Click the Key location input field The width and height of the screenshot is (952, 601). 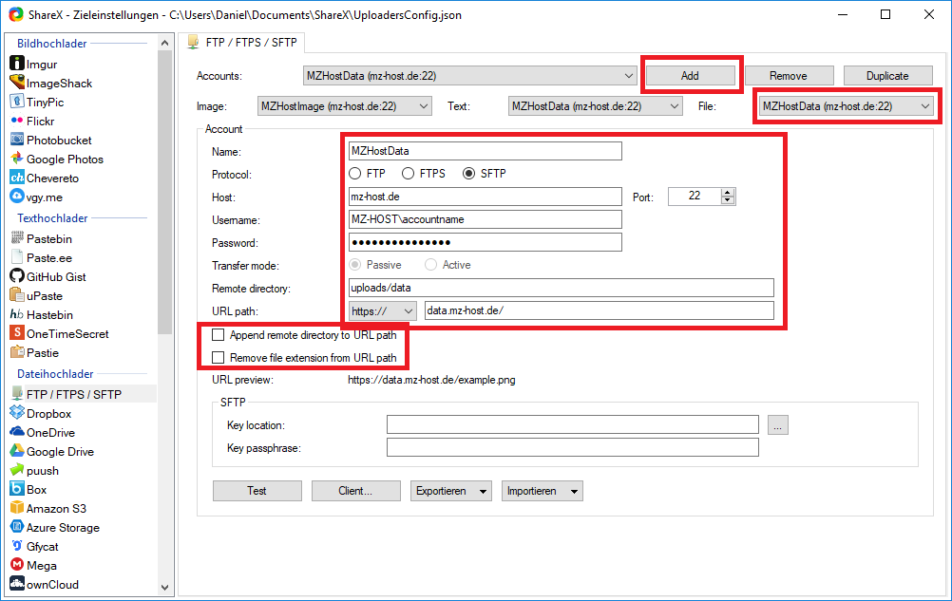pos(573,424)
